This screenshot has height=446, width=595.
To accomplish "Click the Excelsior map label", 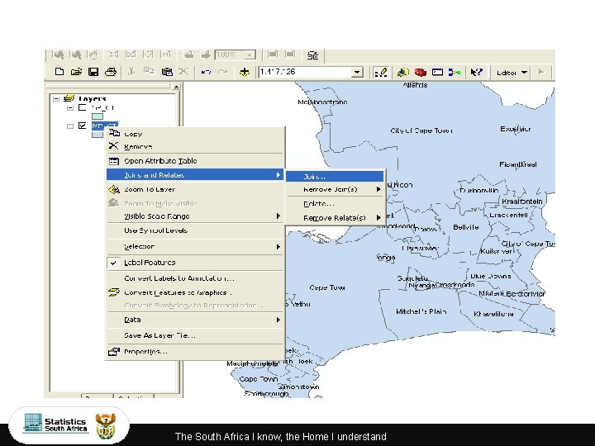I will click(516, 129).
